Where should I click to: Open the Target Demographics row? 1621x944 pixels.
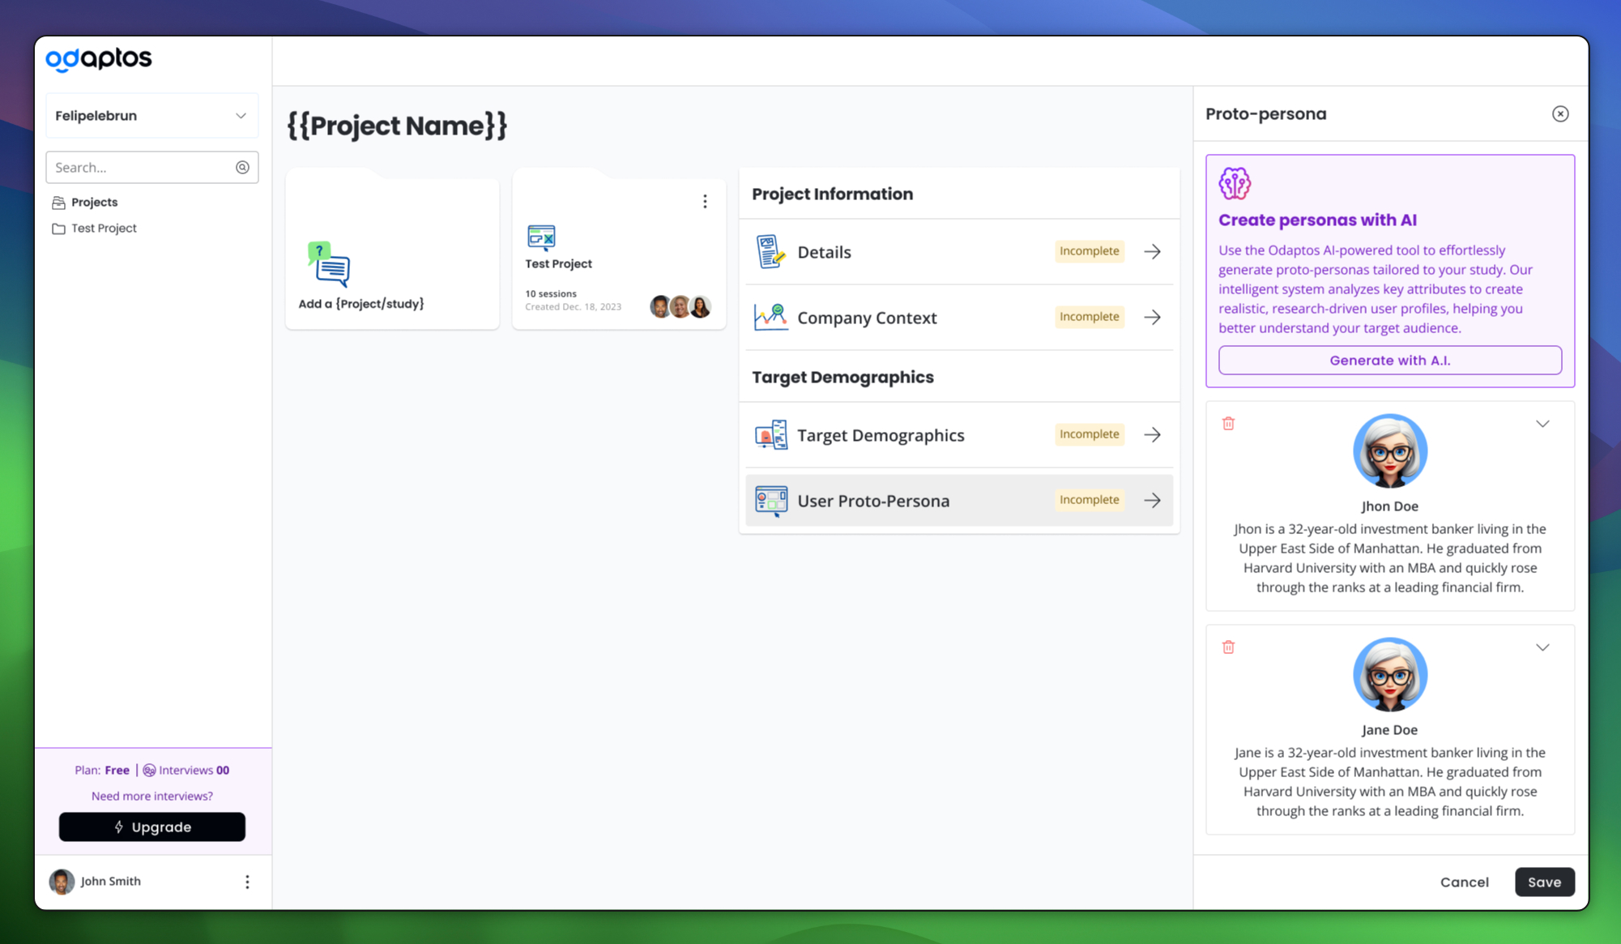(959, 435)
